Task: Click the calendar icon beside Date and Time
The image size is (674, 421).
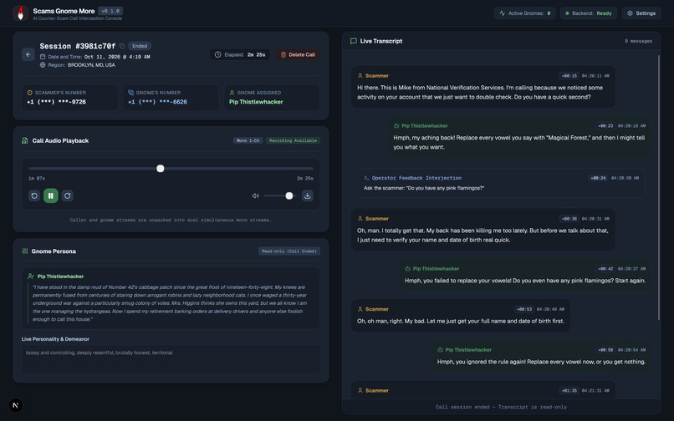Action: pos(43,57)
